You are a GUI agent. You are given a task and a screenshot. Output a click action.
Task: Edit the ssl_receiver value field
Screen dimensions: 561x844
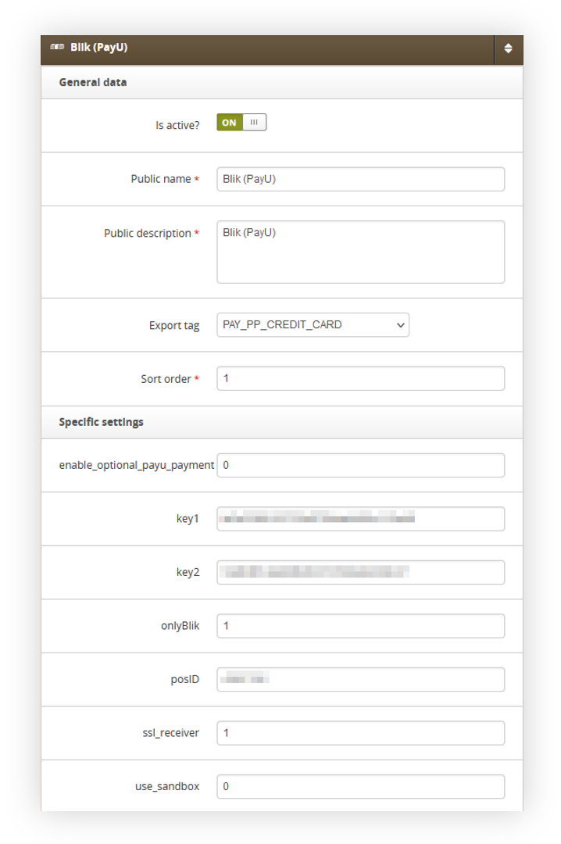[361, 732]
